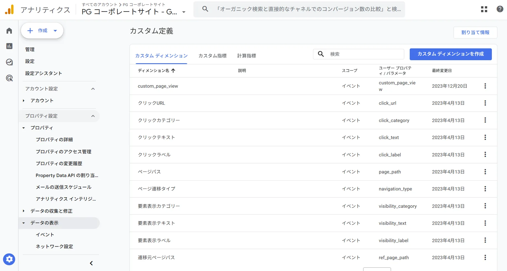This screenshot has width=507, height=271.
Task: Click the visibility_label parameter cell
Action: [393, 240]
